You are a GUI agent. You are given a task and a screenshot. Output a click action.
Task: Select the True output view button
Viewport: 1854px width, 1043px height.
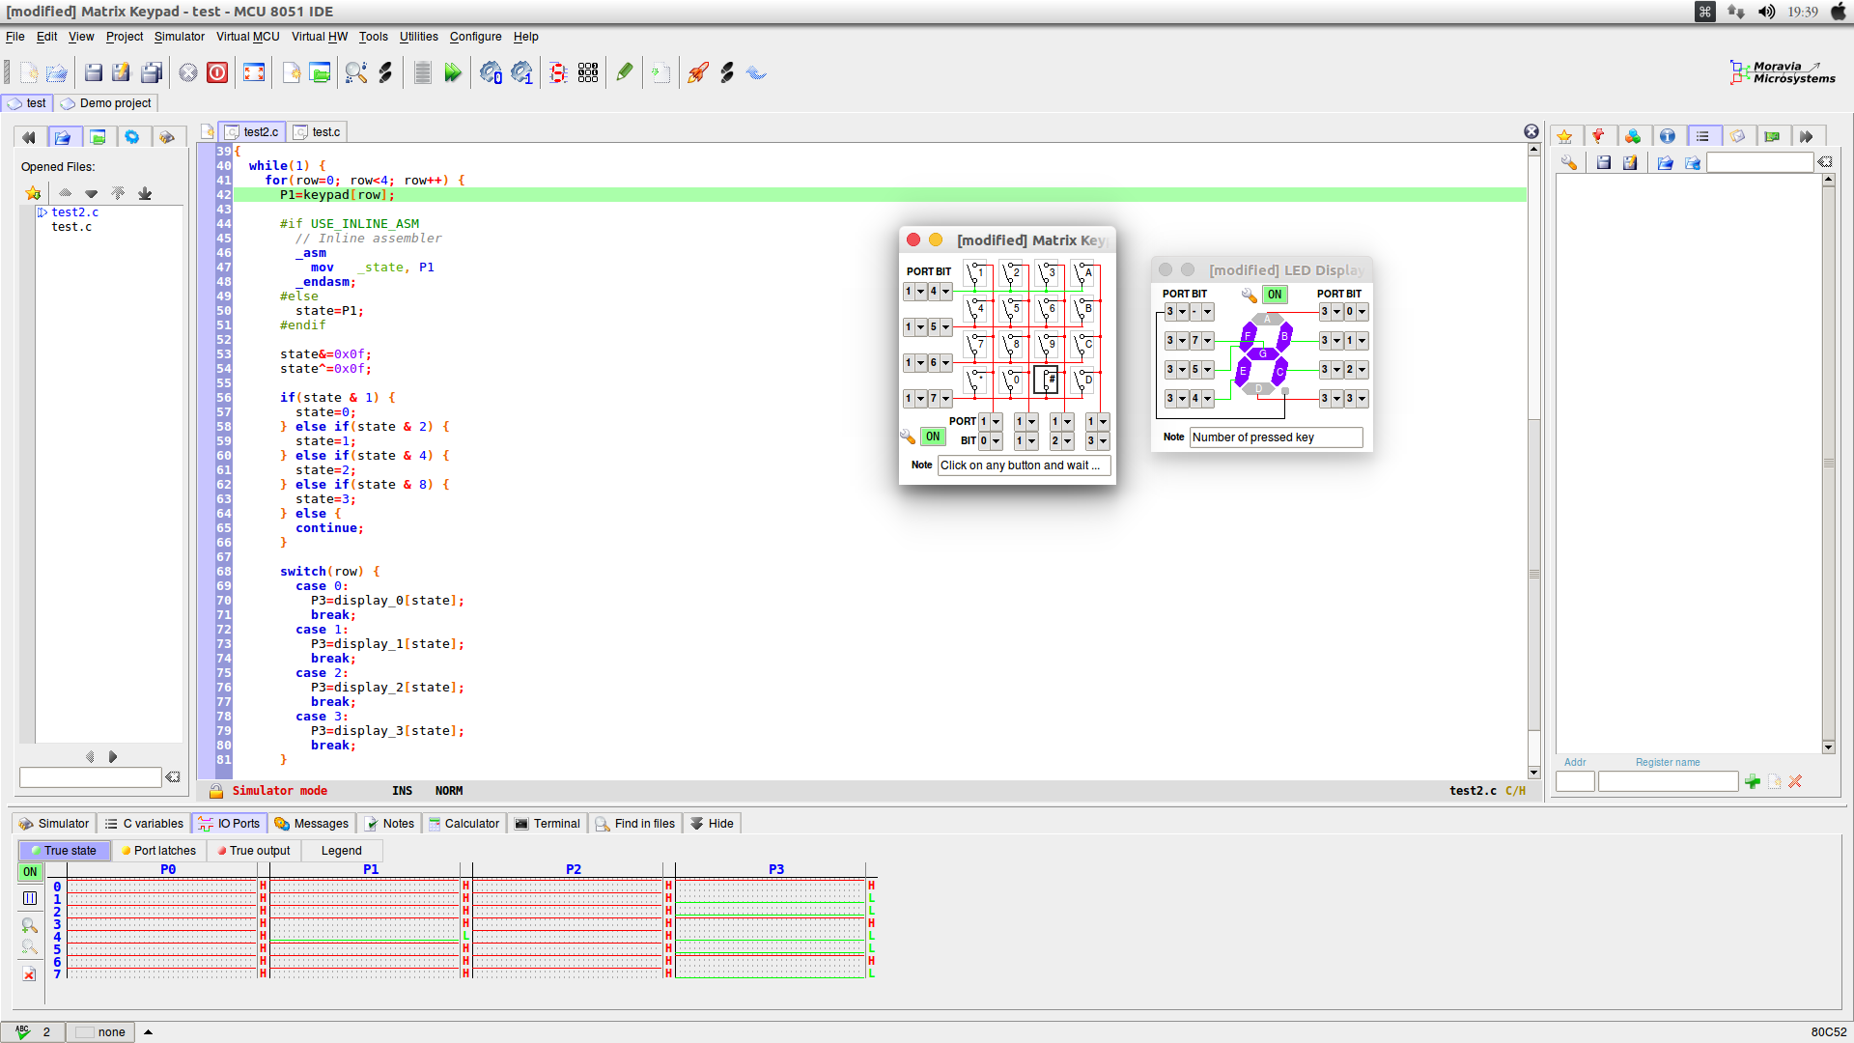click(x=254, y=851)
